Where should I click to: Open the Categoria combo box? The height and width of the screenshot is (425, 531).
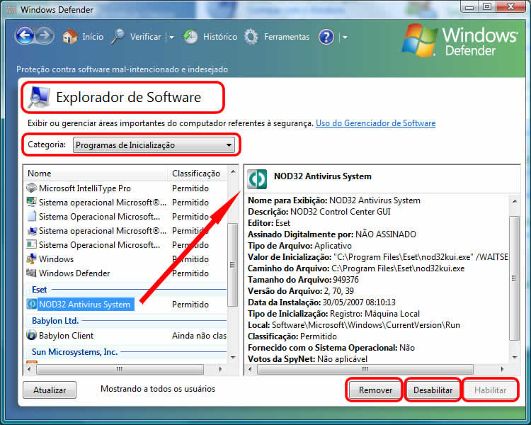click(154, 145)
